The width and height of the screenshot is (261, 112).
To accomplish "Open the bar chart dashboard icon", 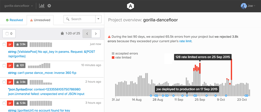I will coord(42,6).
